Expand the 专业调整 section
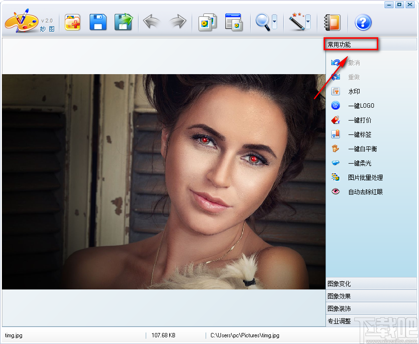 click(371, 321)
